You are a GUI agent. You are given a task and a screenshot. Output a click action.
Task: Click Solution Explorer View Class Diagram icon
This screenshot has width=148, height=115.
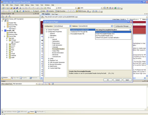point(9,16)
